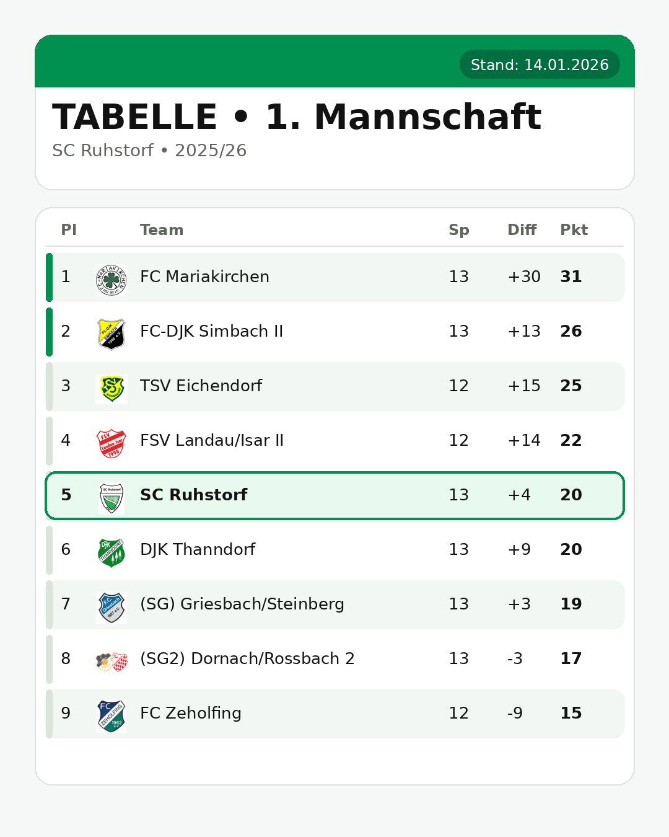This screenshot has width=669, height=837.
Task: Click the Stand 14.01.2026 date badge
Action: coord(540,64)
